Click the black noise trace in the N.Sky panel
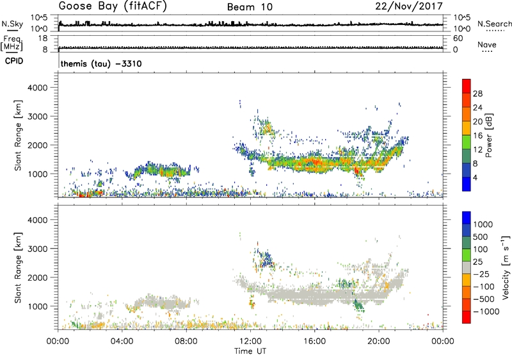 coord(250,24)
